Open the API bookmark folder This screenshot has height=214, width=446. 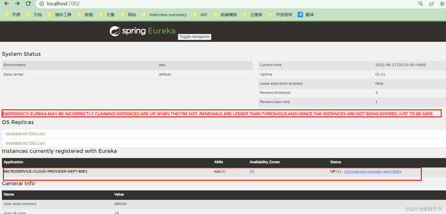(200, 15)
